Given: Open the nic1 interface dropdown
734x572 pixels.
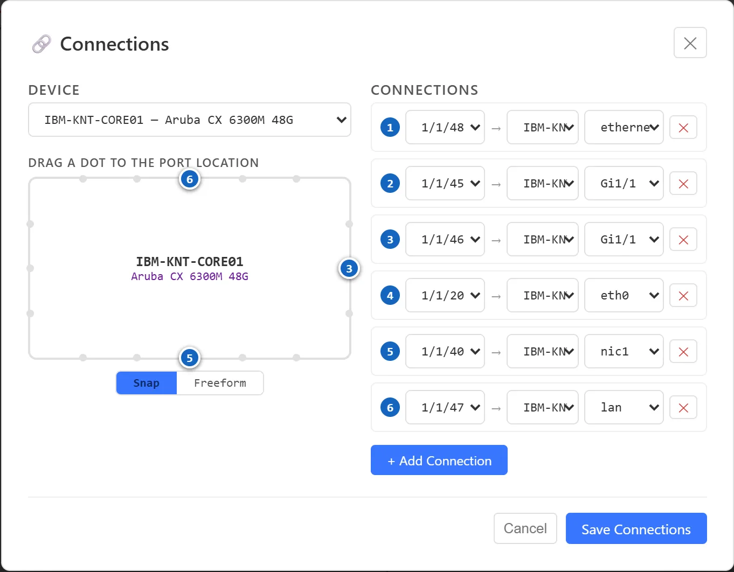Looking at the screenshot, I should coord(624,352).
